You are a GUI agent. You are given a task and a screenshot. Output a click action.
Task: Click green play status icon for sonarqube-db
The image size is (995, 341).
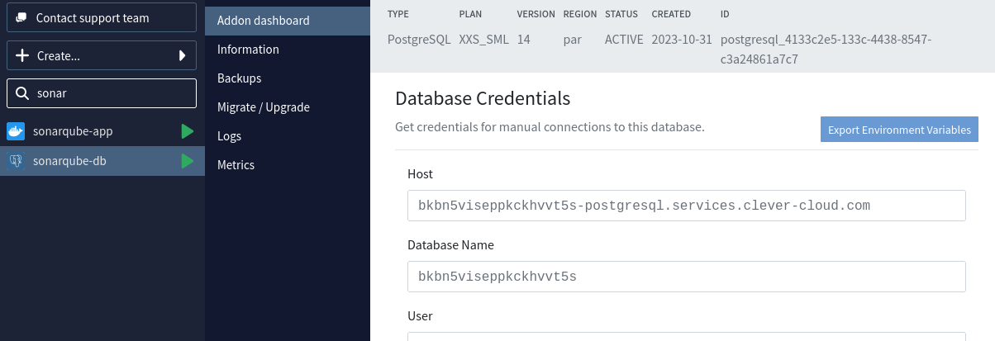(188, 161)
